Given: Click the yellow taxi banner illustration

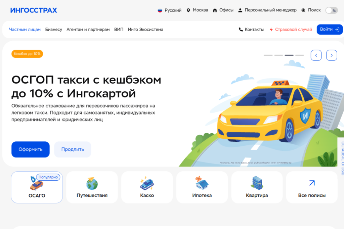Looking at the screenshot, I should coord(270,112).
